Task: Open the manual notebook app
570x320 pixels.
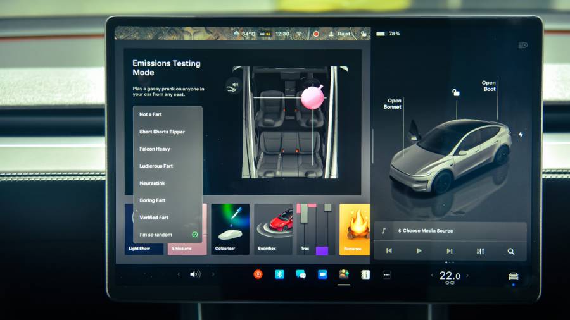Action: click(365, 274)
